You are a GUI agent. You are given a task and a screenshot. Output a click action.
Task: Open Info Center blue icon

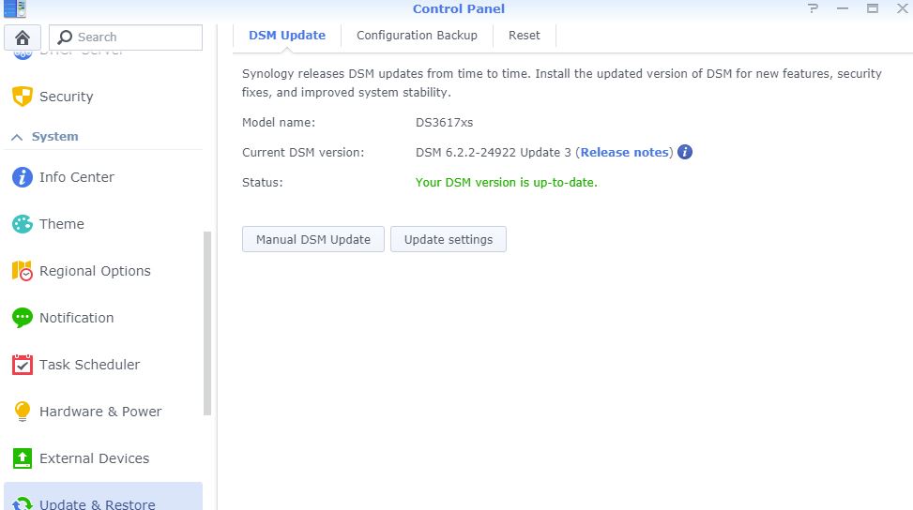[x=23, y=177]
